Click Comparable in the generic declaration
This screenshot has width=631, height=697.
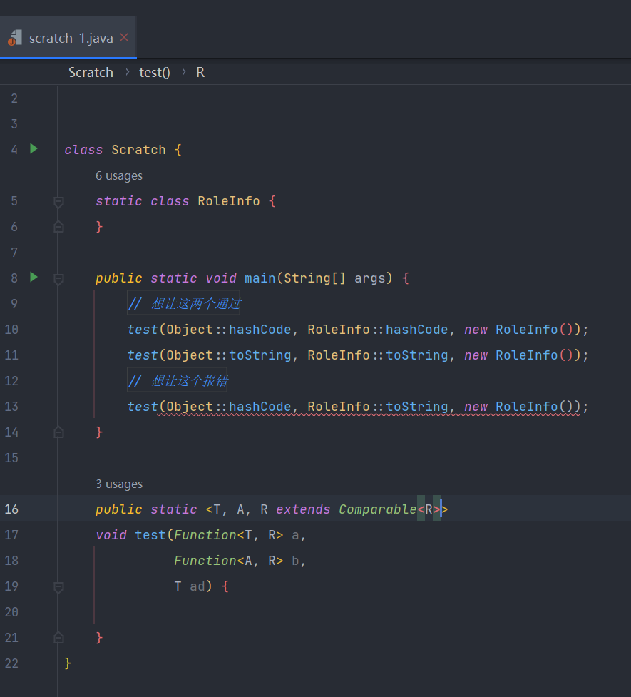pos(377,509)
